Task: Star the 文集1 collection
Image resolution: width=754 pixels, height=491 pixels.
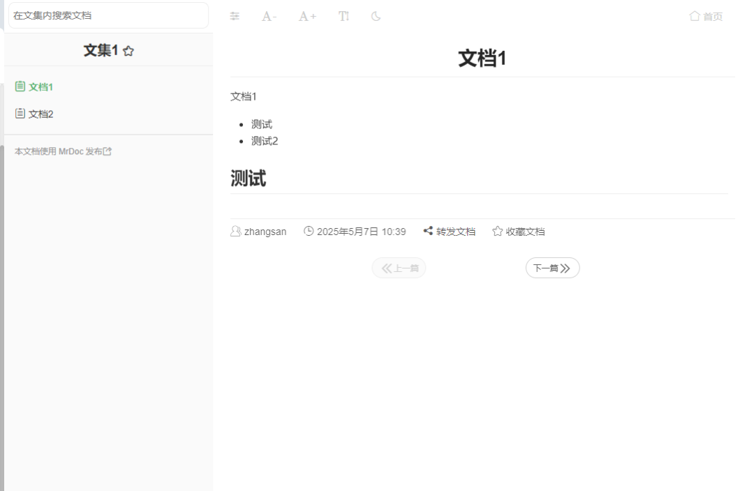Action: click(128, 51)
